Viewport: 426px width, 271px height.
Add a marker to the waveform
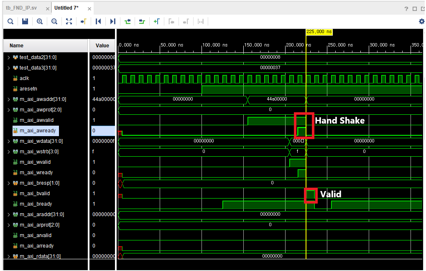point(157,21)
